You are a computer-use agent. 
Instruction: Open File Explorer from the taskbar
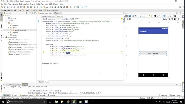pos(56,101)
